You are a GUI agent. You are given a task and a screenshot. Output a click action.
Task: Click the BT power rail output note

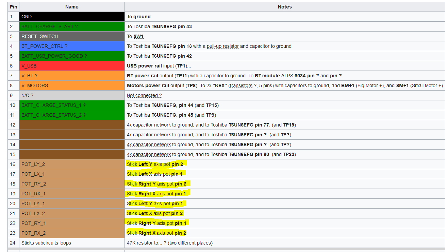click(234, 76)
